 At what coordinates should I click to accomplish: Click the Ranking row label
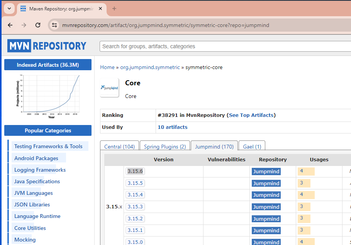click(113, 115)
